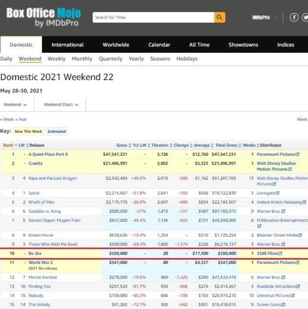Screen dimensions: 308x309
Task: Click the orange search magnifier button
Action: [x=219, y=17]
